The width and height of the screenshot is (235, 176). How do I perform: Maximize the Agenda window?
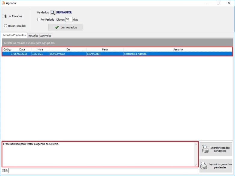pyautogui.click(x=218, y=3)
